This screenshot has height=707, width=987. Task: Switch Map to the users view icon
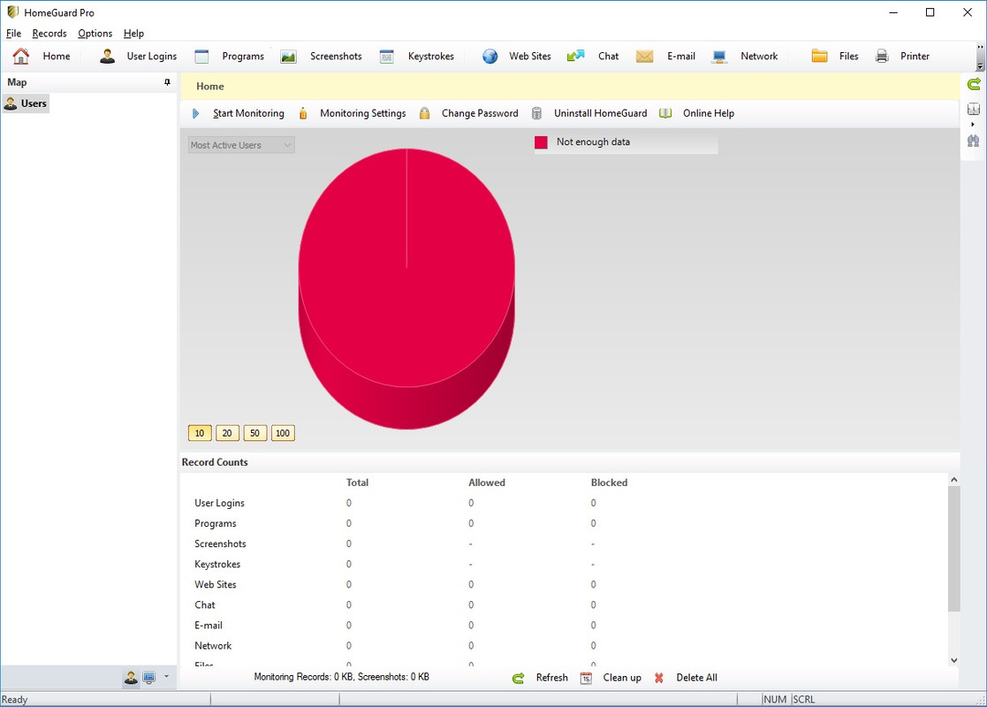pyautogui.click(x=131, y=678)
